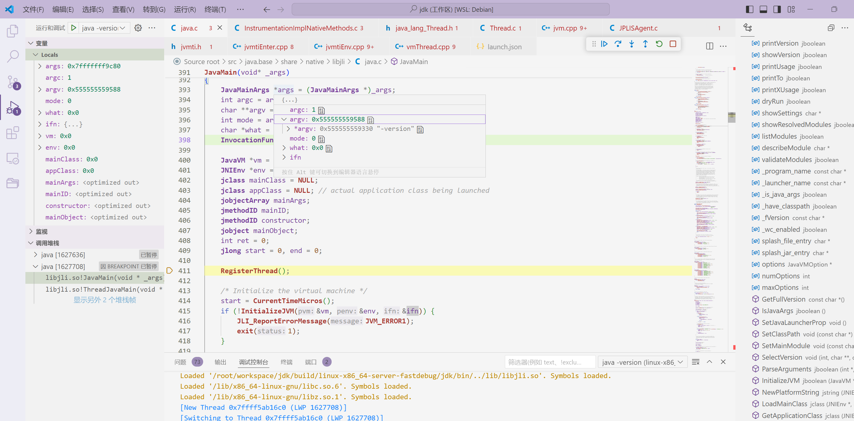Screen dimensions: 854x421
Task: Open the Search view in activity bar
Action: (x=13, y=56)
